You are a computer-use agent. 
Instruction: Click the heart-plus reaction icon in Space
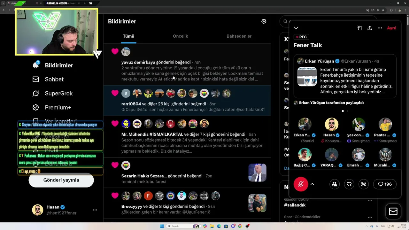click(x=349, y=184)
